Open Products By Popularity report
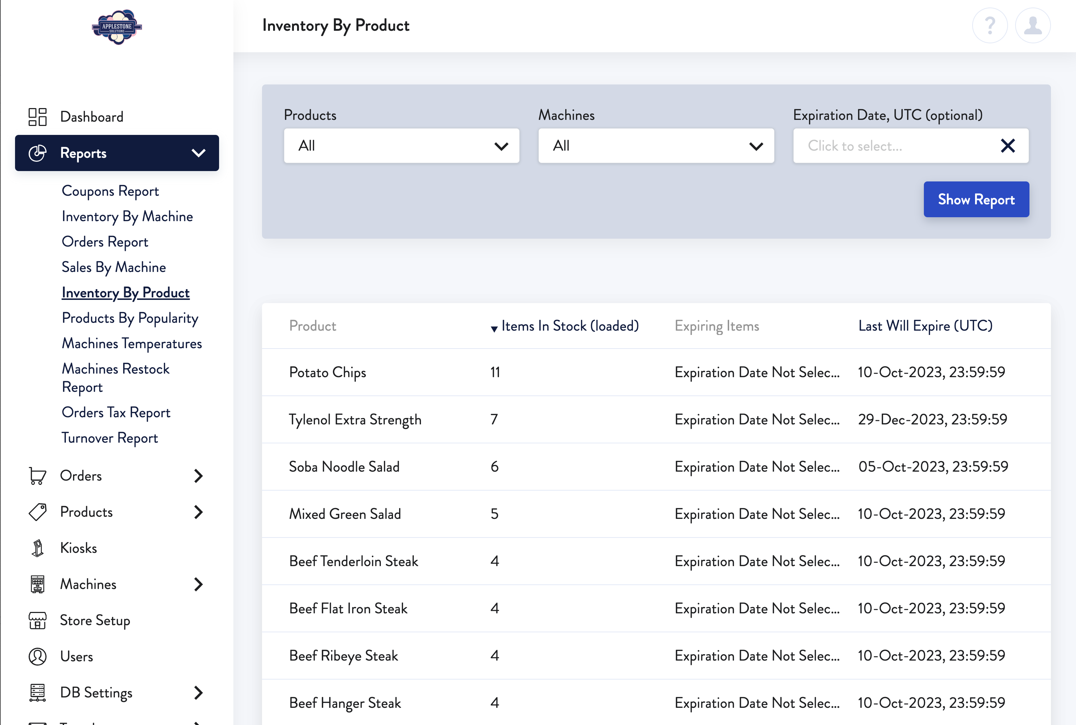The image size is (1076, 725). point(130,318)
